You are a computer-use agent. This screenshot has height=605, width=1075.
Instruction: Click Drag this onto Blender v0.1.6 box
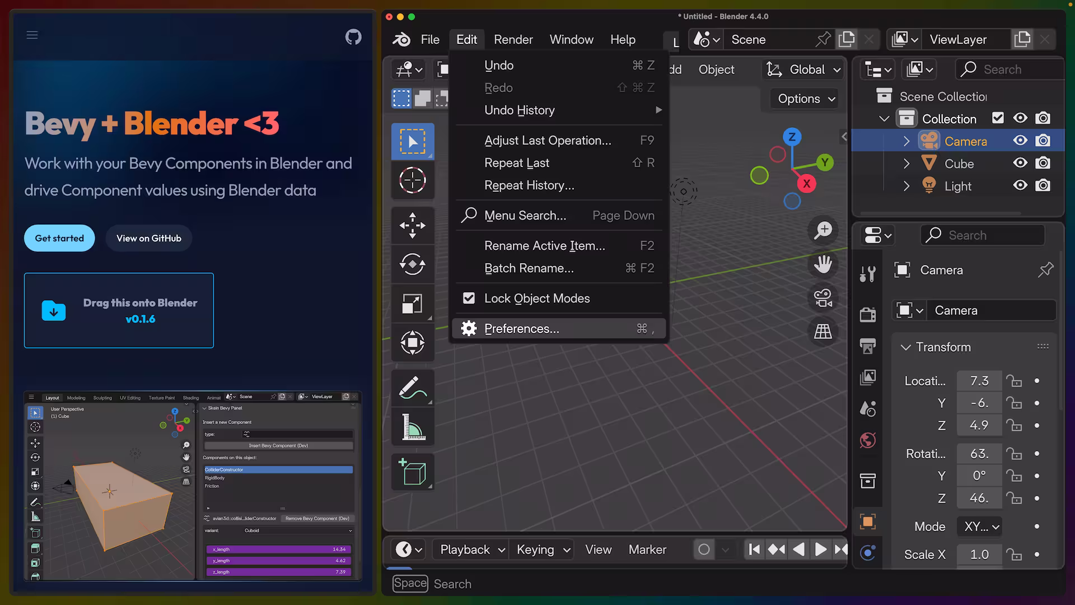click(x=119, y=310)
